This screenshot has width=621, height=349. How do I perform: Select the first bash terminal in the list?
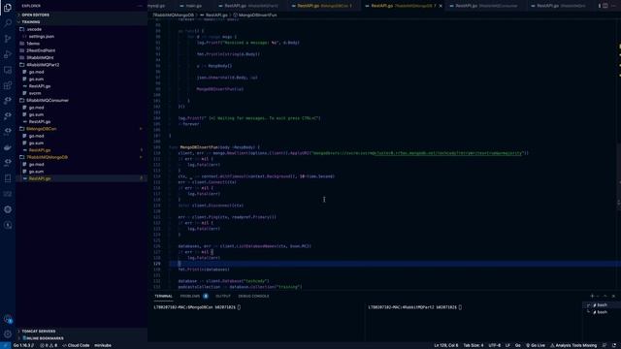pos(602,305)
